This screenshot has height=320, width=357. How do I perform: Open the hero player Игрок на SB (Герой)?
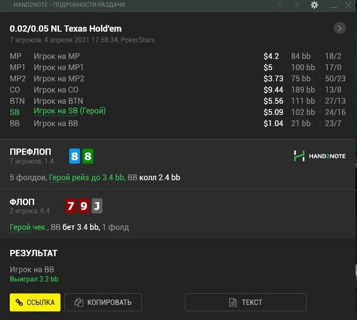[x=70, y=111]
